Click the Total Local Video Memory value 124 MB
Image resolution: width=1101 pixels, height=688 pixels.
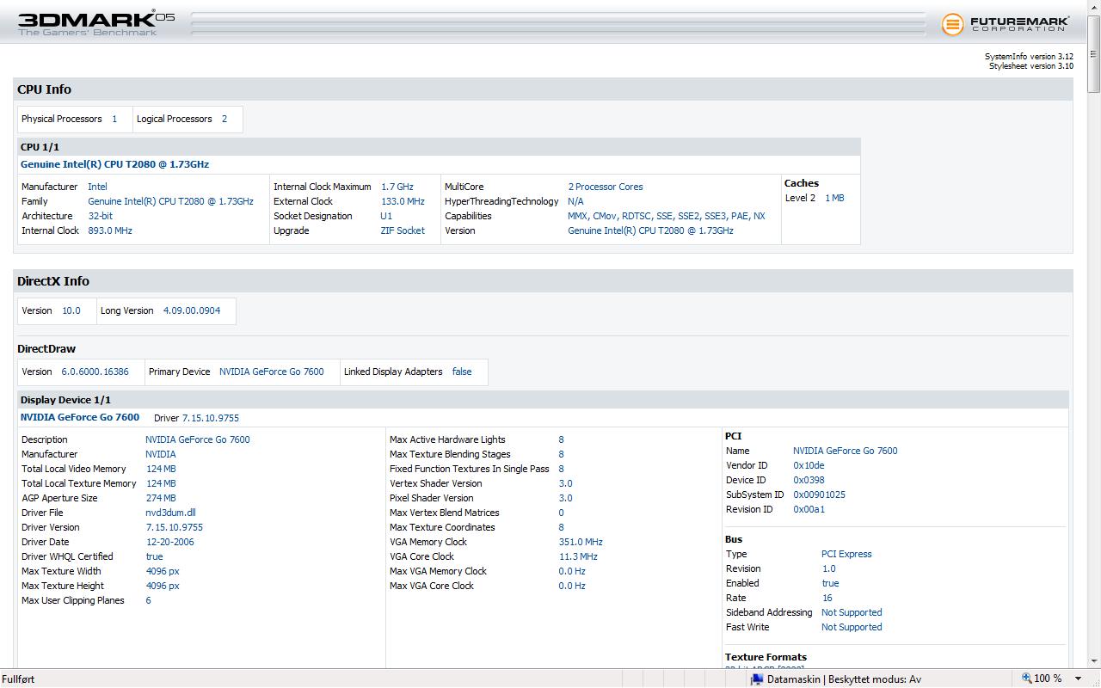161,469
